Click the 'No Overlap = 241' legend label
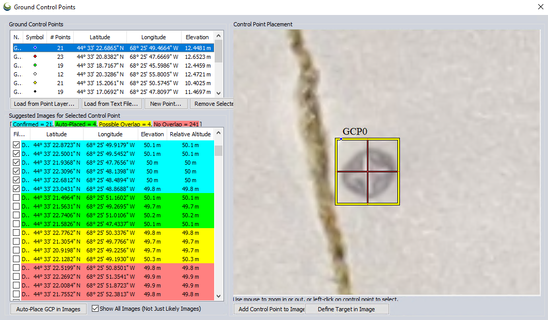The width and height of the screenshot is (548, 320). [x=176, y=124]
